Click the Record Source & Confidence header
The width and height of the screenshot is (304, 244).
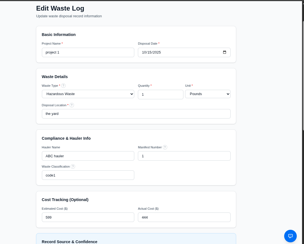70,242
